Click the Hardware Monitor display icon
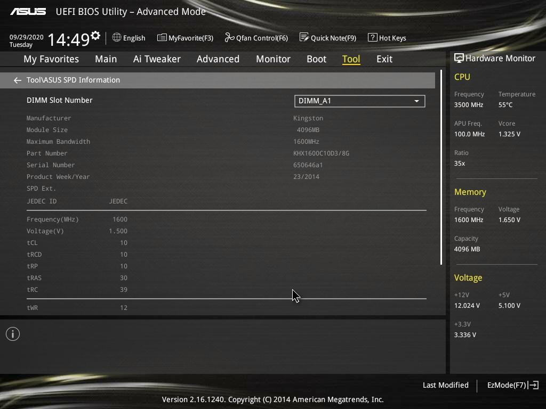 pos(459,58)
